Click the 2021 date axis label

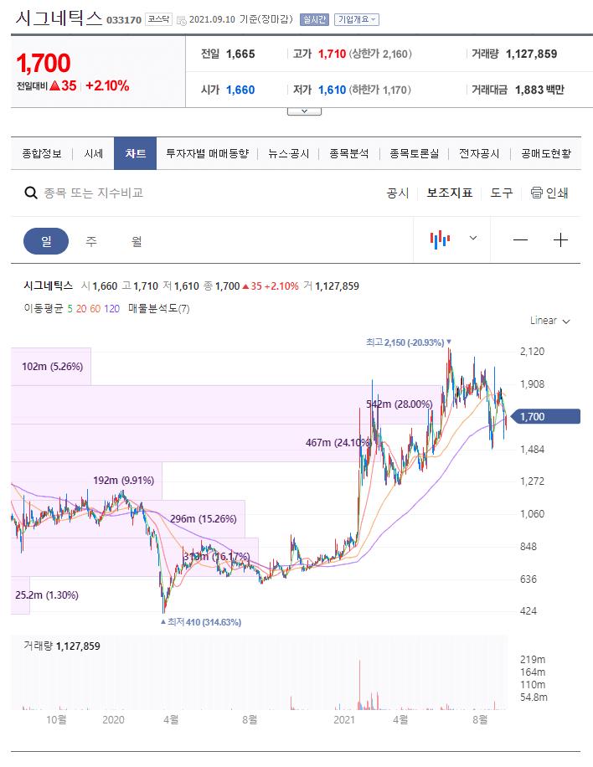(344, 719)
